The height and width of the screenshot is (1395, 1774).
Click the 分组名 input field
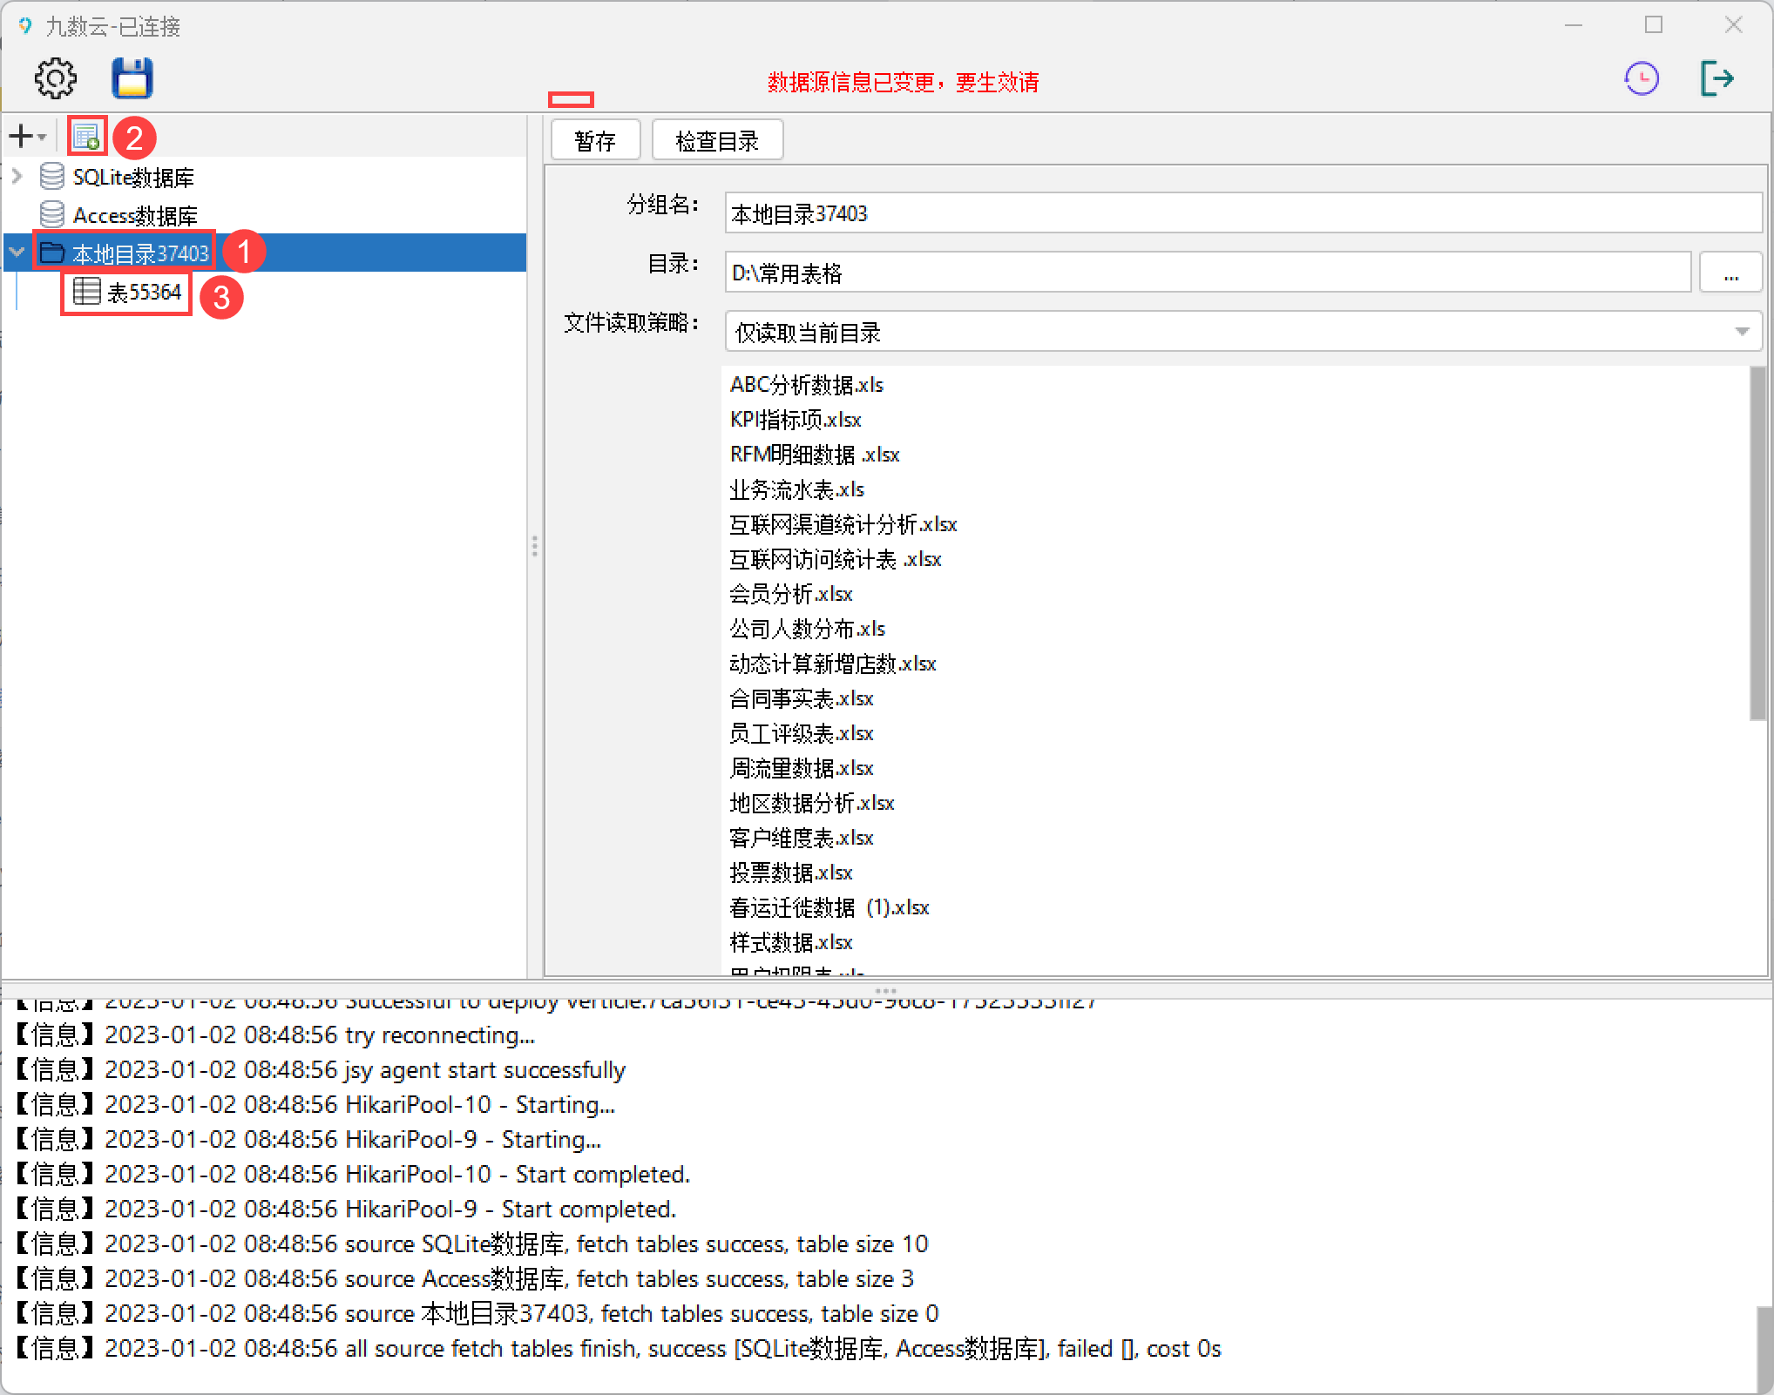click(x=1242, y=213)
